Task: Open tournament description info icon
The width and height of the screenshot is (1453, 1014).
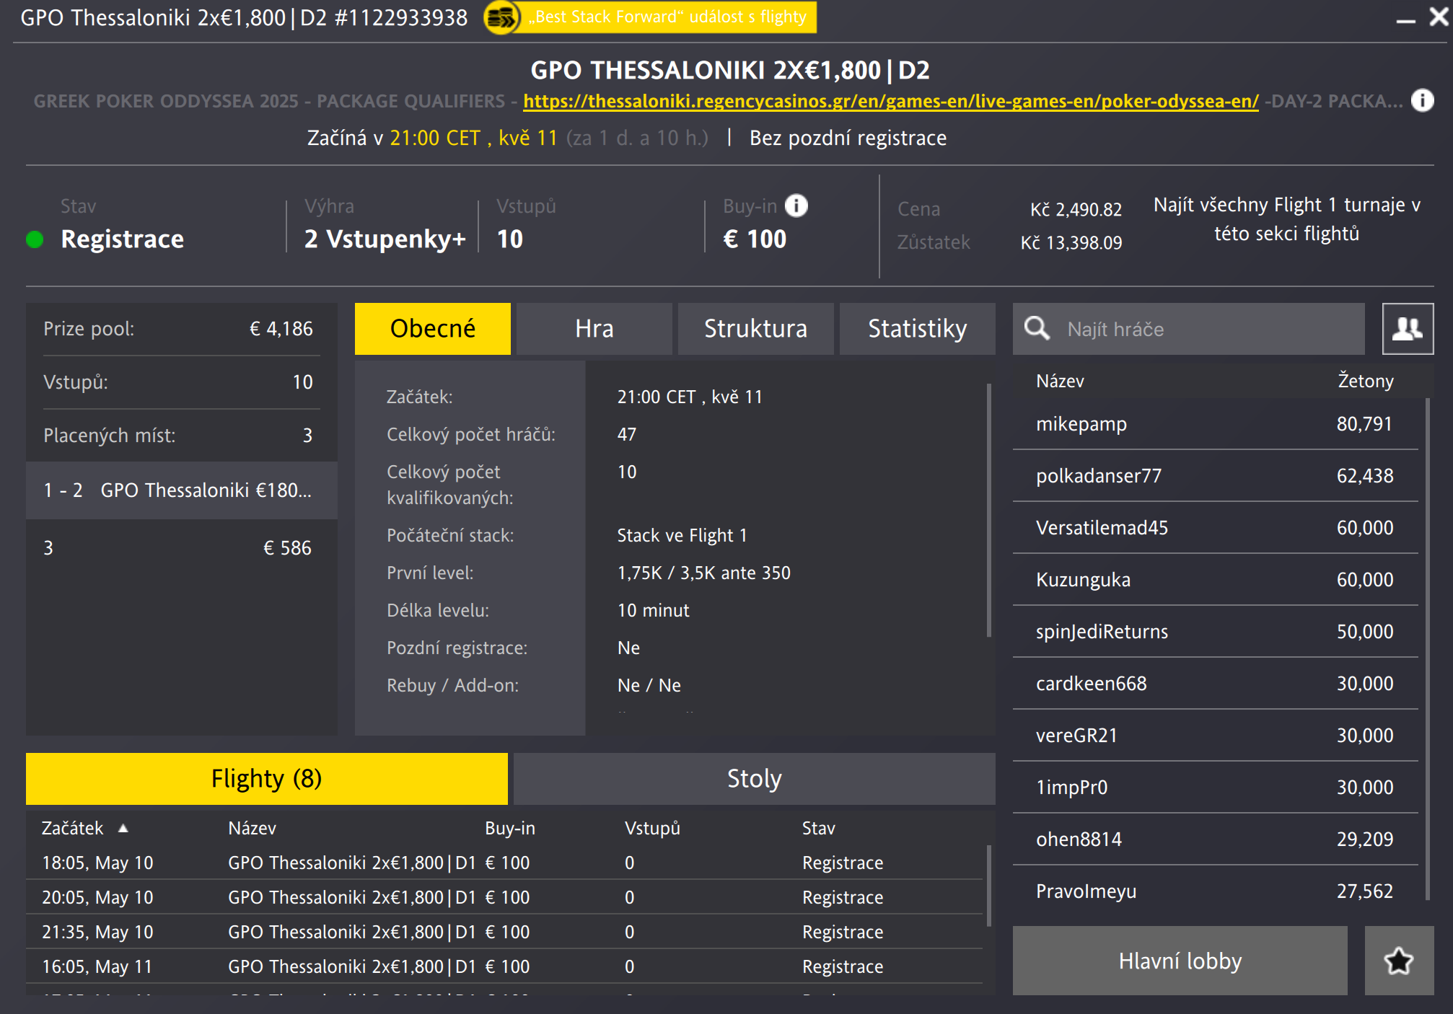Action: point(1422,100)
